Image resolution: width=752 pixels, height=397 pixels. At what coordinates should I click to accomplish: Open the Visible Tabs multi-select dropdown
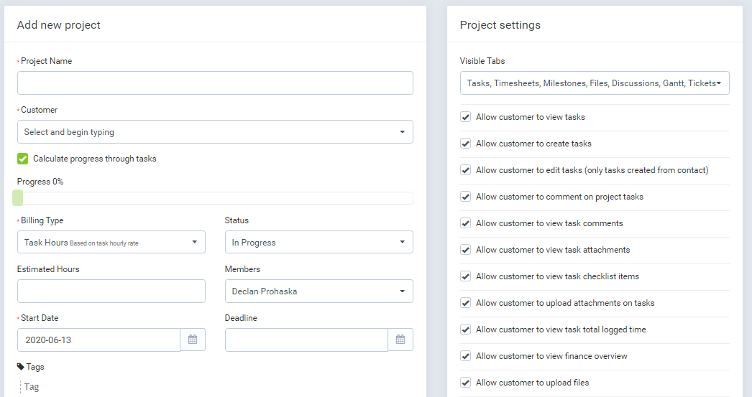(x=595, y=83)
